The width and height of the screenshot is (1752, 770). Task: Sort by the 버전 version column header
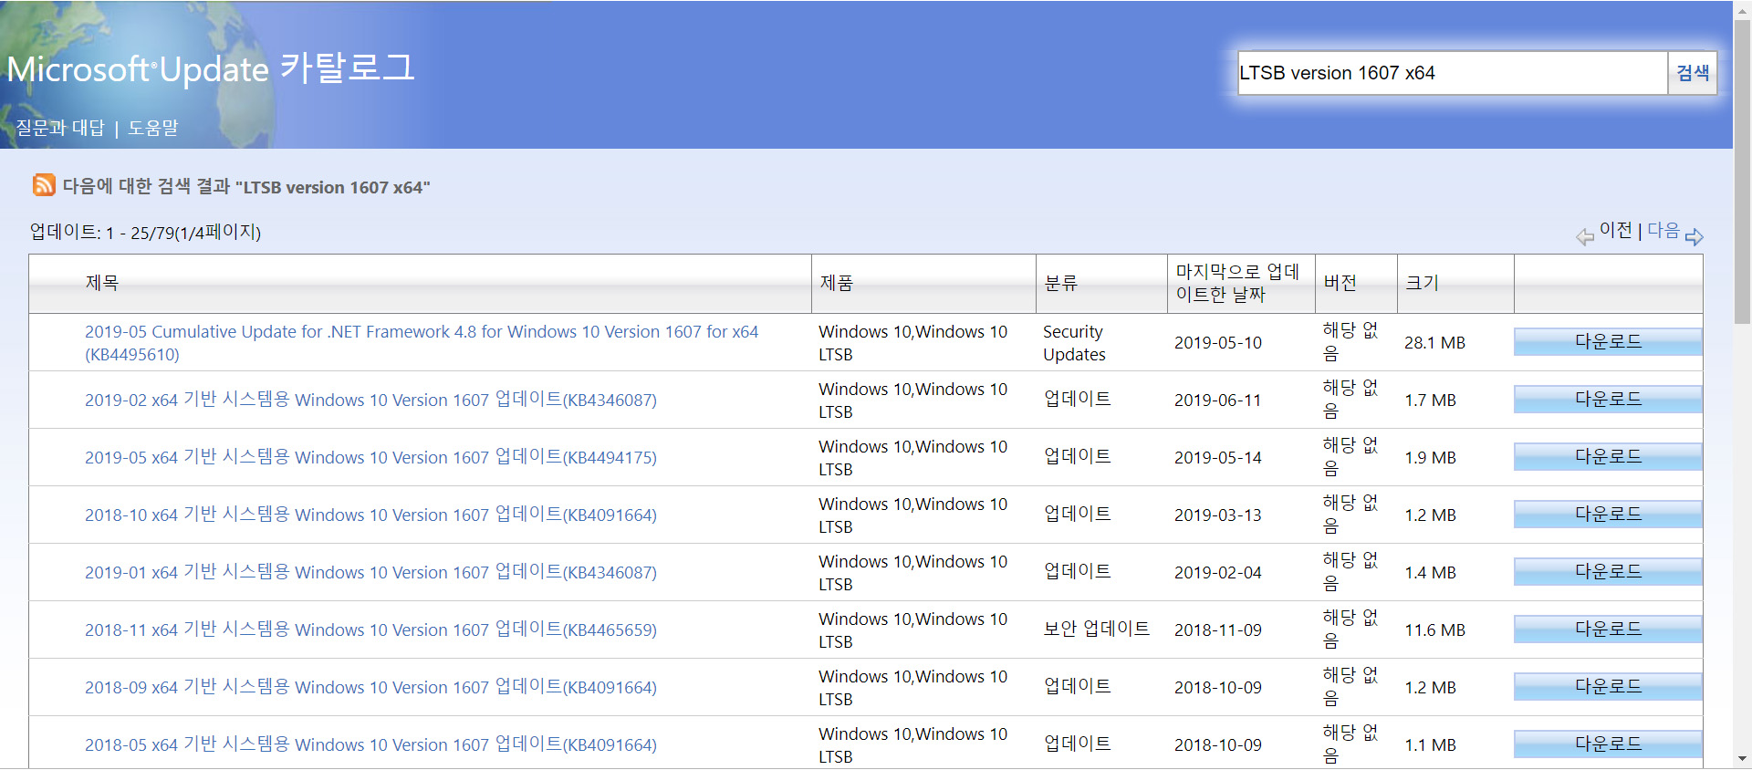click(x=1340, y=283)
